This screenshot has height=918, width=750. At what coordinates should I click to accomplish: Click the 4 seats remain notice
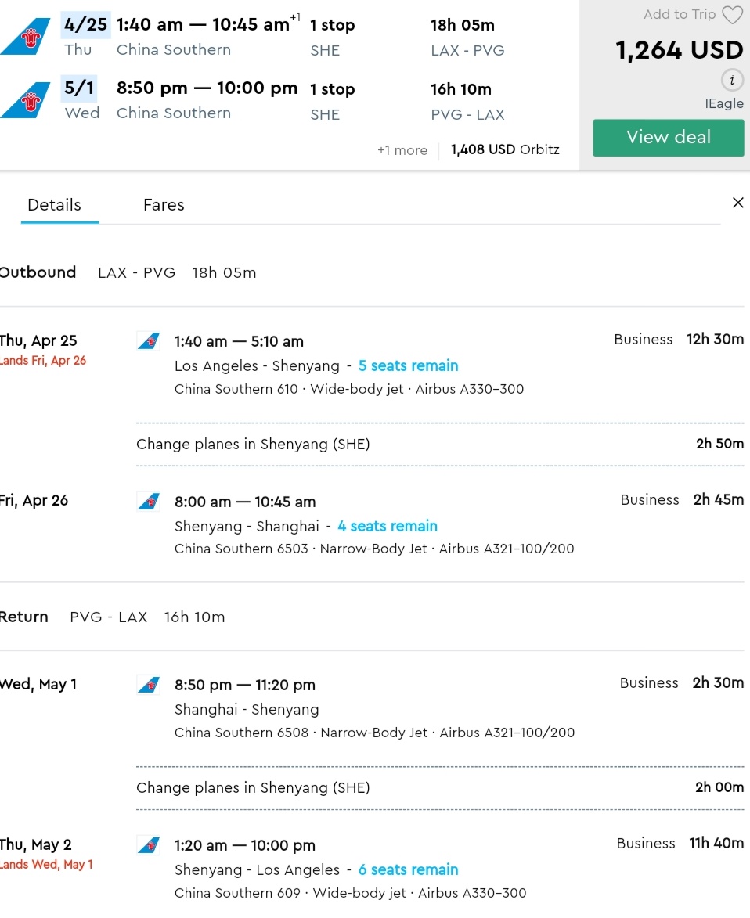pyautogui.click(x=388, y=526)
